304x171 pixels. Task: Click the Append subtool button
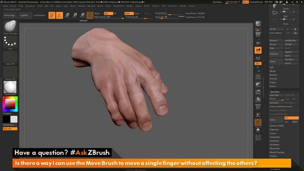[291, 52]
